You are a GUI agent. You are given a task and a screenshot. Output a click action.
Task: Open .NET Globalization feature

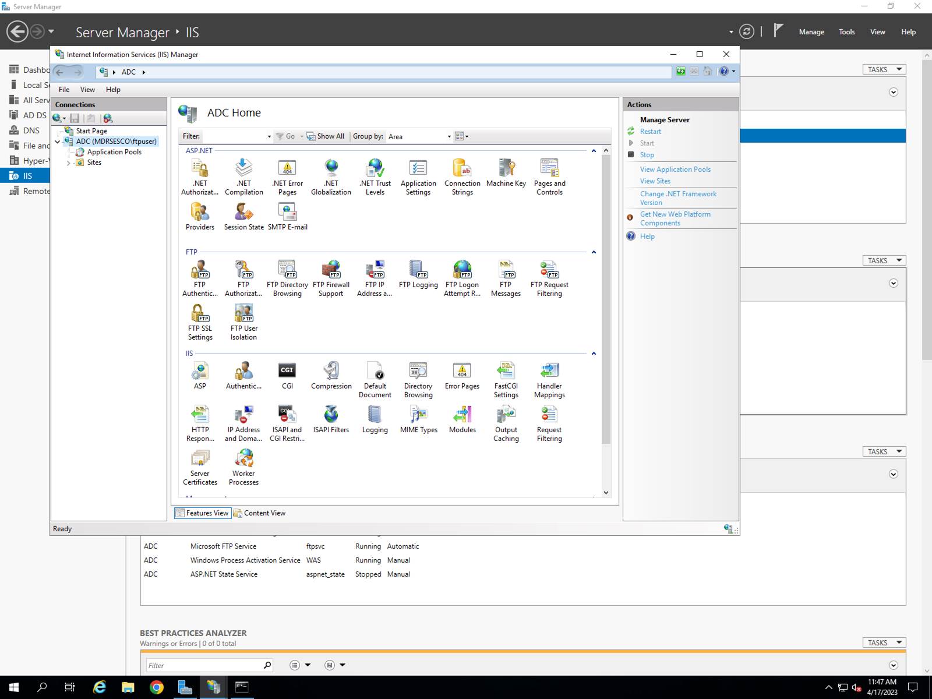(331, 178)
